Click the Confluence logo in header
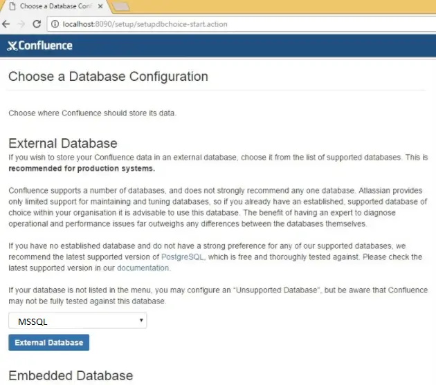This screenshot has height=385, width=436. click(39, 46)
